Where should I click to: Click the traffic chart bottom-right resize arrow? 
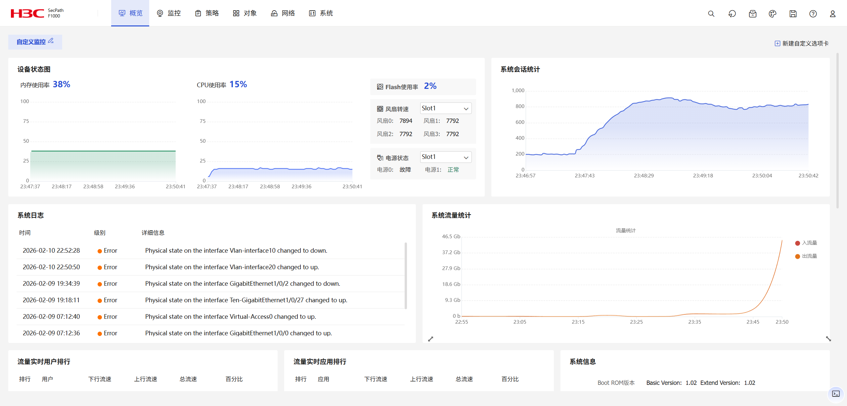pyautogui.click(x=828, y=339)
